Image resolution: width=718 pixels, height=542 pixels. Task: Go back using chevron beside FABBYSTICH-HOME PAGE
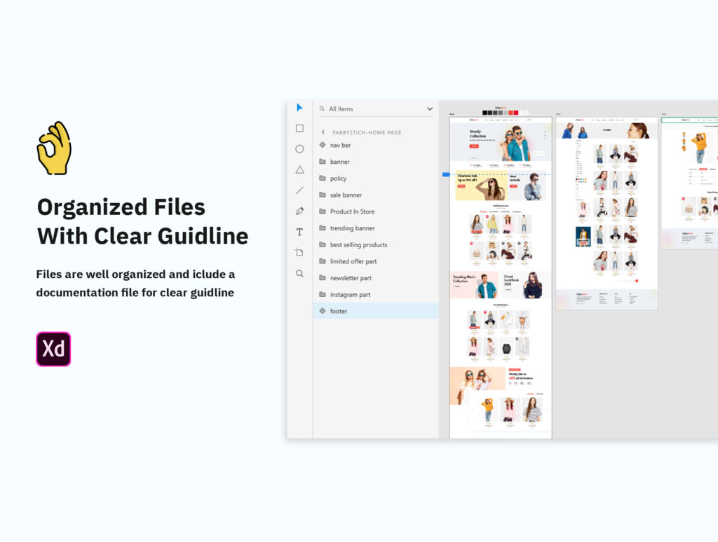323,132
